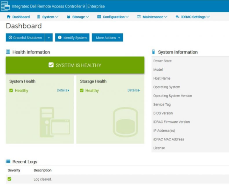Click the System Information section icon
229x192 pixels.
(153, 52)
